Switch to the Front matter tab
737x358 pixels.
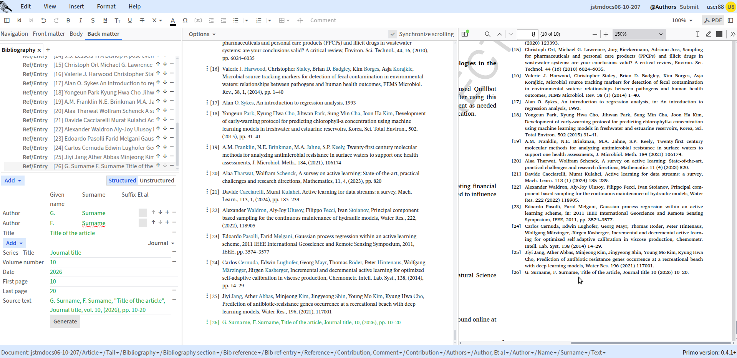point(49,34)
